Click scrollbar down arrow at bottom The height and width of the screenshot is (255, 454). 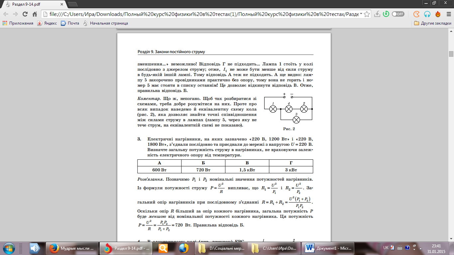click(451, 239)
